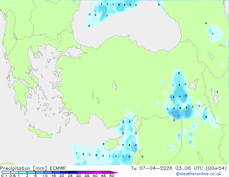Click the 'Tu 07-04-2026' date text

click(152, 168)
